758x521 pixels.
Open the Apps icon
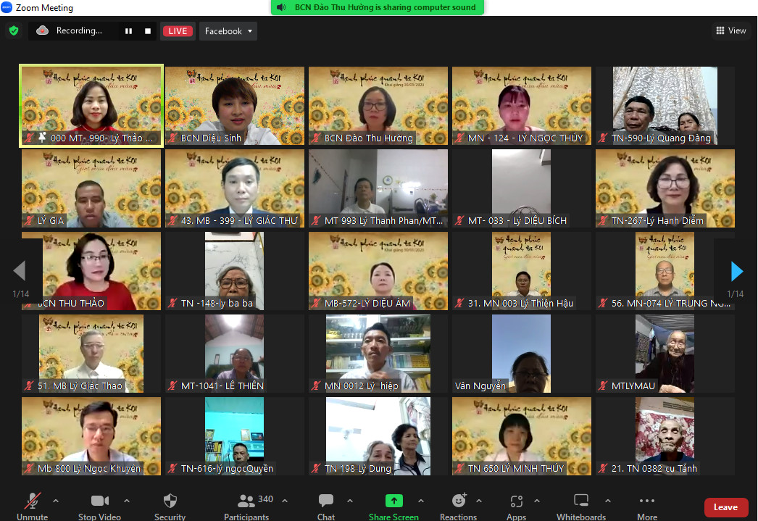(516, 501)
